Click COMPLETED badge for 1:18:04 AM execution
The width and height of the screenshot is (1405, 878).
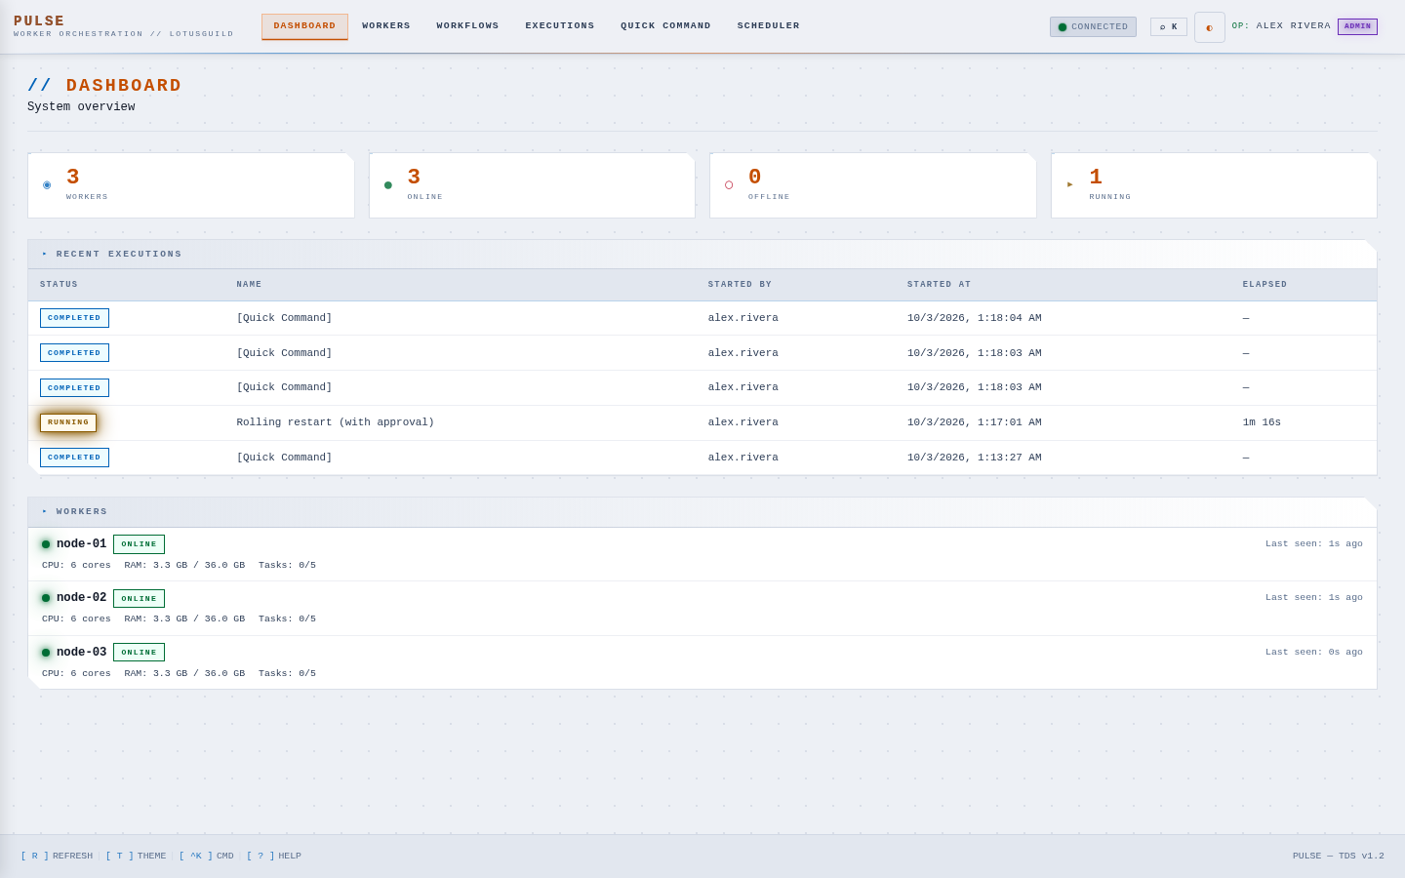(x=74, y=318)
